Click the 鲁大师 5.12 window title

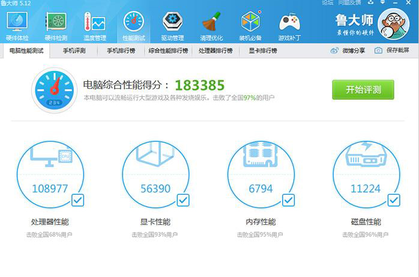click(x=16, y=3)
